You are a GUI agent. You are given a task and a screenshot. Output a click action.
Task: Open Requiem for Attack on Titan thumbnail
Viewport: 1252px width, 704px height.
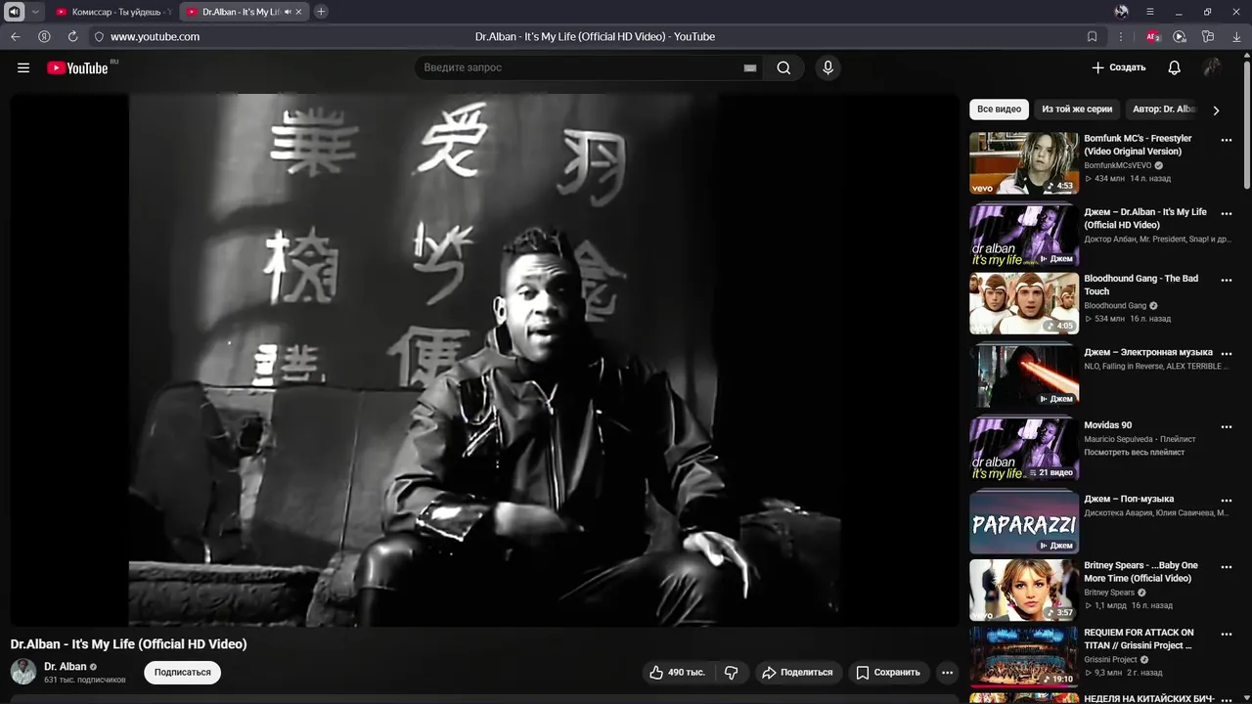(1024, 656)
